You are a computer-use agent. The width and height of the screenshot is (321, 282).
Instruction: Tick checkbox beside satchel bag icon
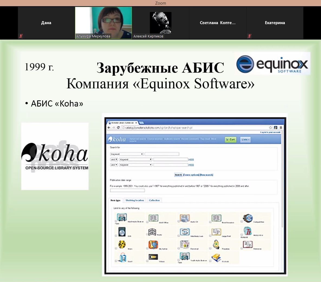tap(116, 261)
